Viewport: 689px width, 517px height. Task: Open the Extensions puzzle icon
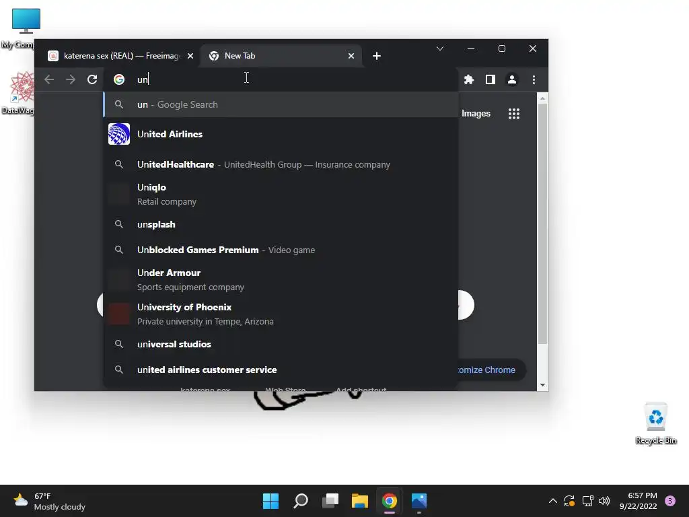(469, 79)
